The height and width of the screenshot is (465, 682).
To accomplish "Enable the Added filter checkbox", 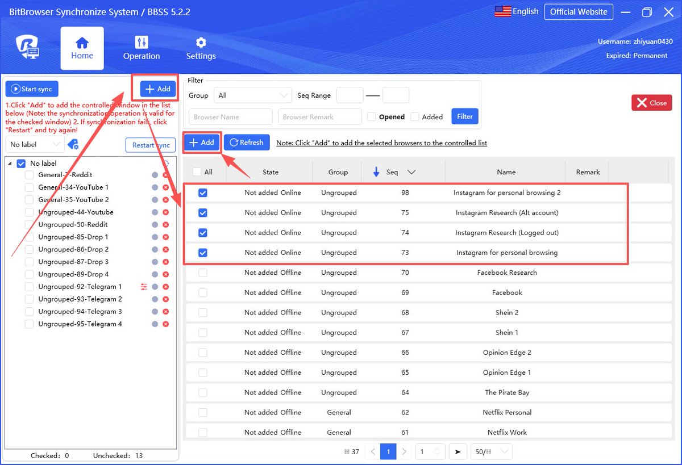I will click(x=415, y=117).
